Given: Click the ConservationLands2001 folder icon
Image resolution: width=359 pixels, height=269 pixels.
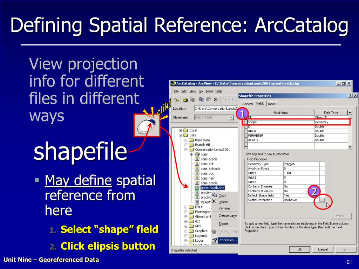Looking at the screenshot, I should pyautogui.click(x=191, y=150).
